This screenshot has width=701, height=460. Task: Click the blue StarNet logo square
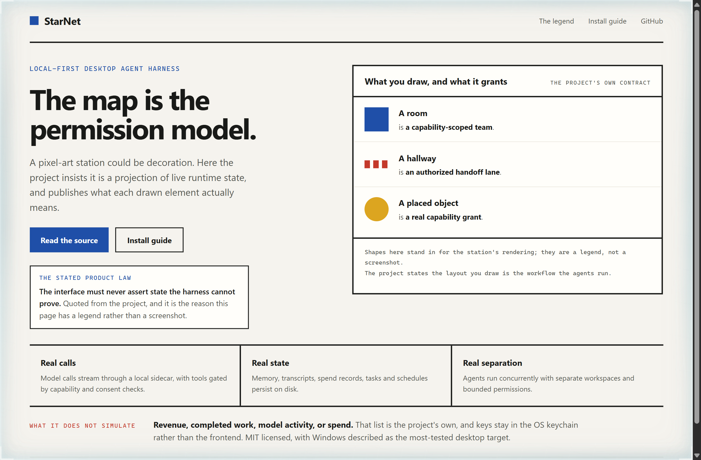tap(34, 21)
